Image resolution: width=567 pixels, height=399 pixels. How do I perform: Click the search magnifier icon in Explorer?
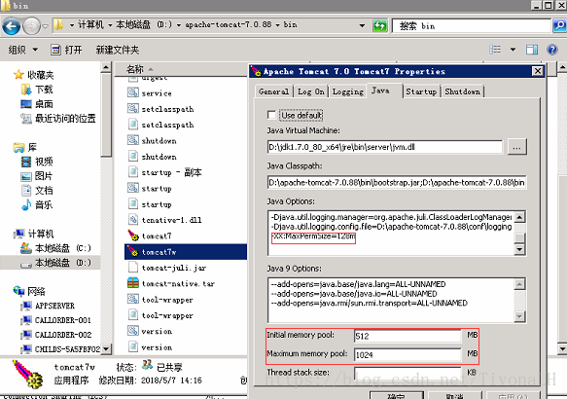(559, 25)
